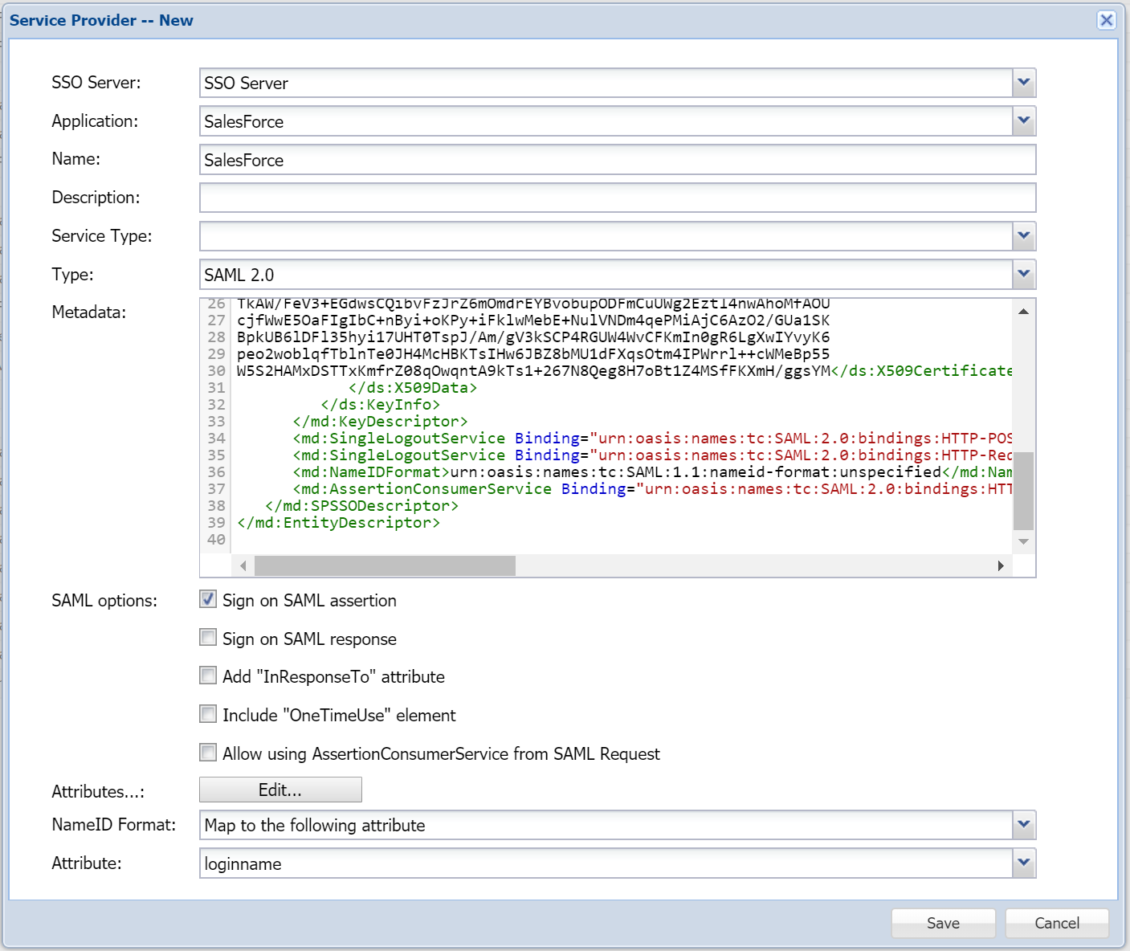Image resolution: width=1130 pixels, height=951 pixels.
Task: Check Add "InResponseTo" attribute option
Action: pos(208,675)
